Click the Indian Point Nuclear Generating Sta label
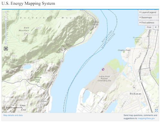 [104, 79]
